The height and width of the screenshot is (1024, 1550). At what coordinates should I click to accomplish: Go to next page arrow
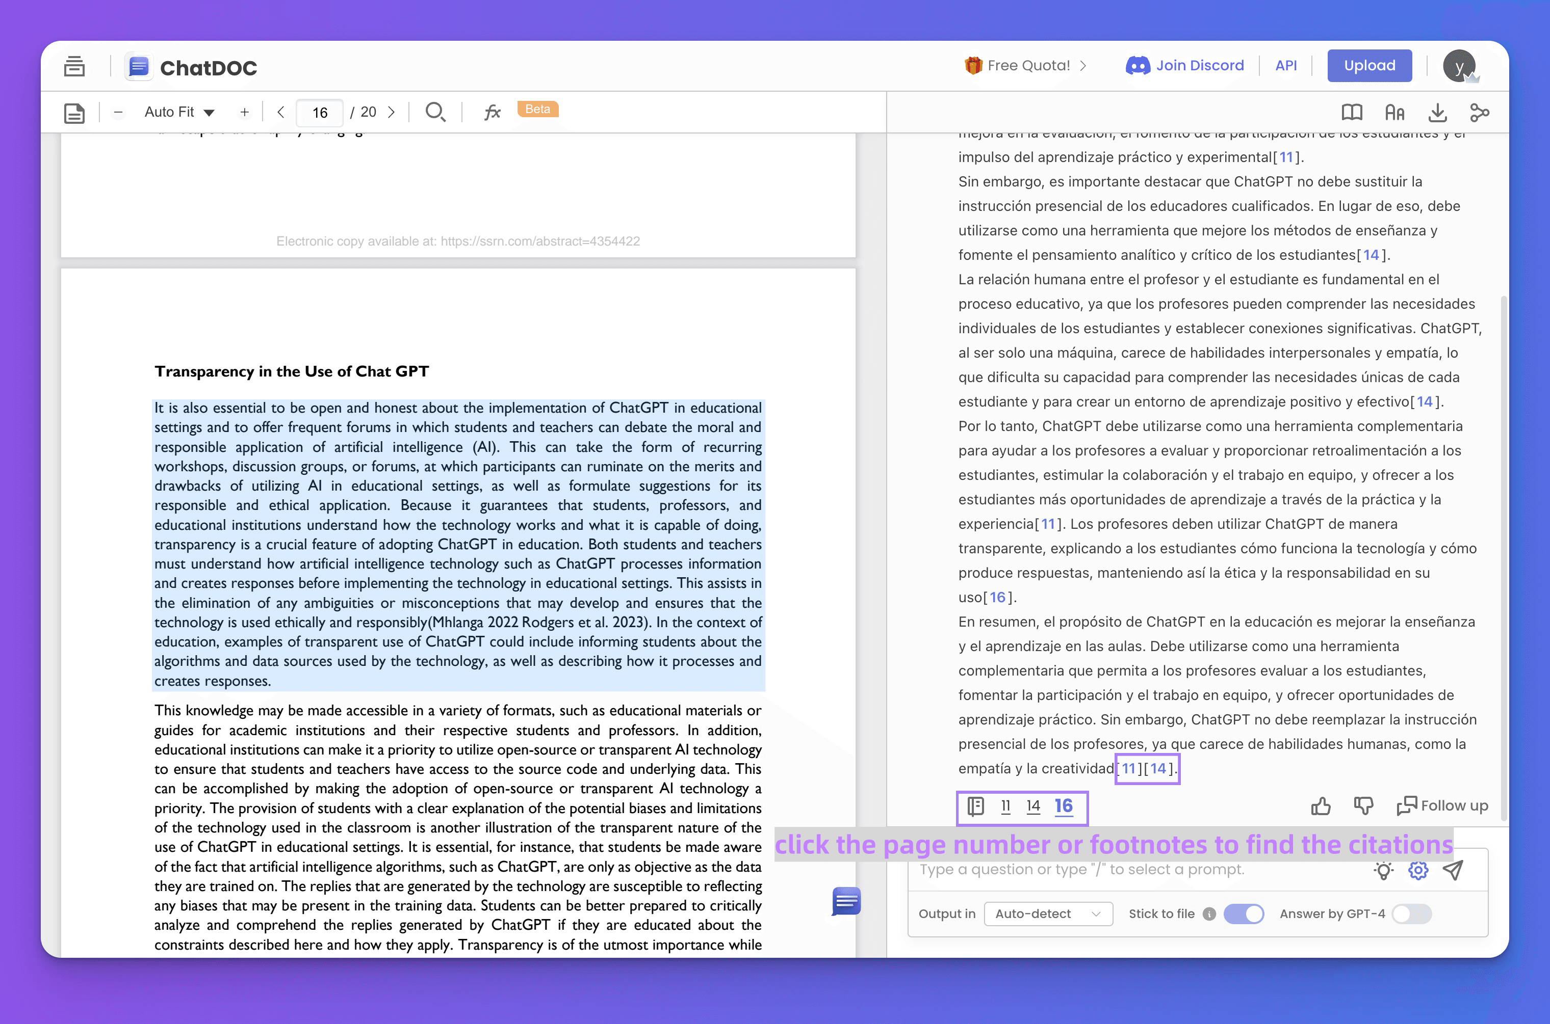pyautogui.click(x=392, y=112)
